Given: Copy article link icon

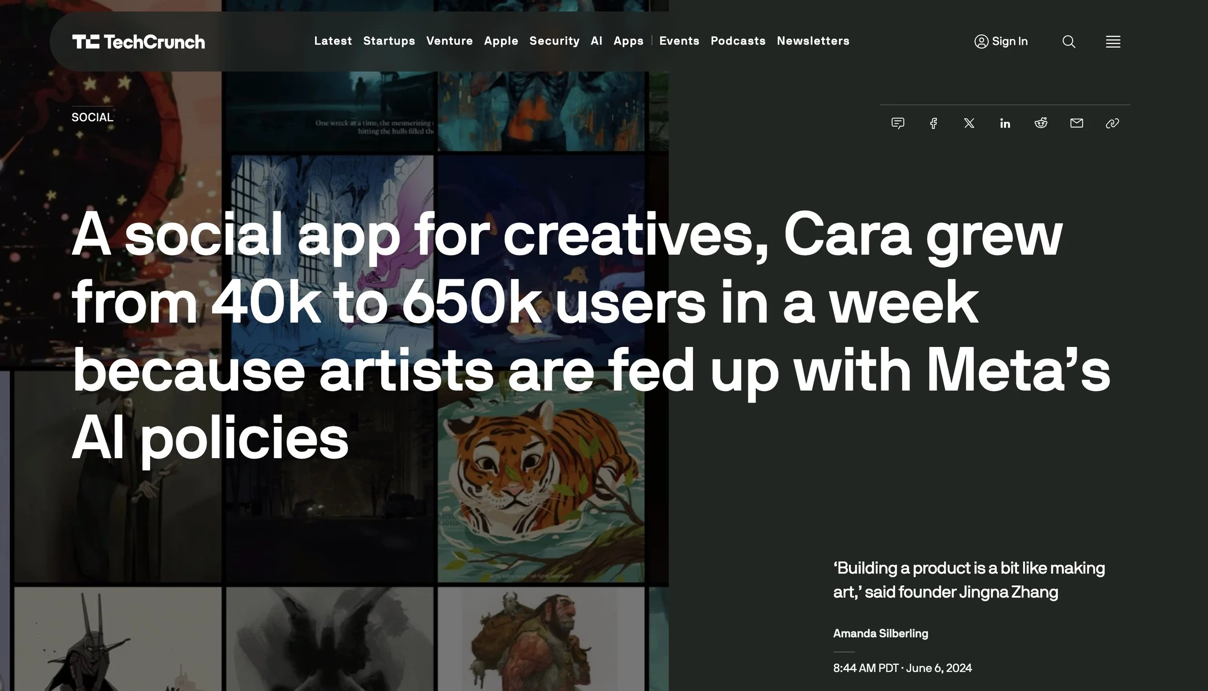Looking at the screenshot, I should 1112,123.
